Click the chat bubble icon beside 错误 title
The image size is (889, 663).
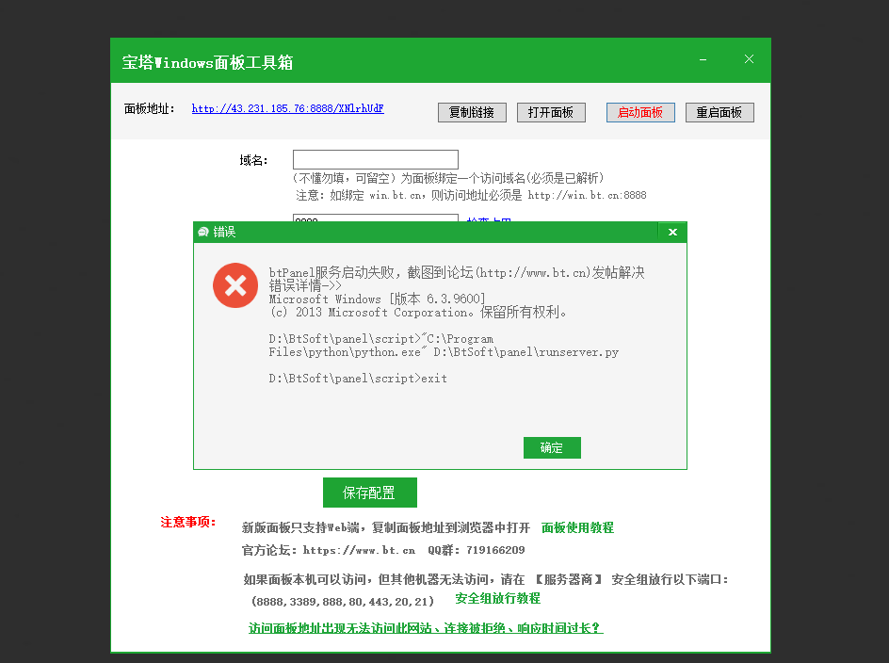(203, 232)
